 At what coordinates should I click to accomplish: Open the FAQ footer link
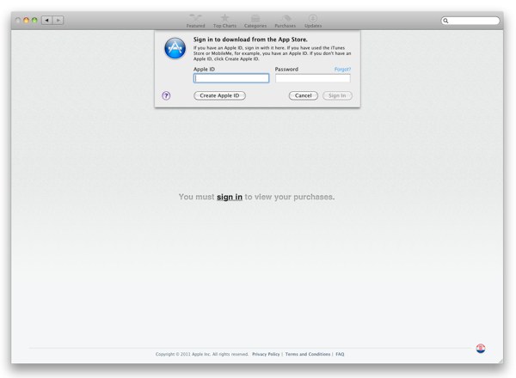340,354
